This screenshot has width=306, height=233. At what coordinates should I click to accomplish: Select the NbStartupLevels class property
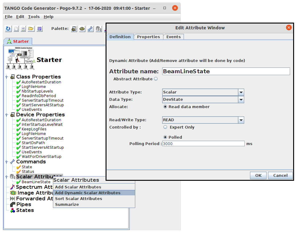tap(37, 91)
